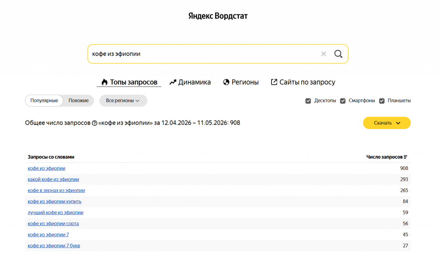Click the count value 45

point(406,234)
